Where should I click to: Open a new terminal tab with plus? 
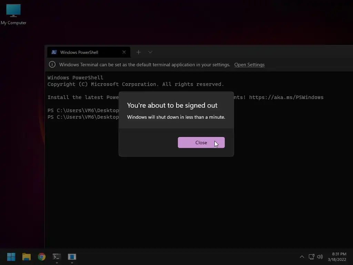[139, 52]
